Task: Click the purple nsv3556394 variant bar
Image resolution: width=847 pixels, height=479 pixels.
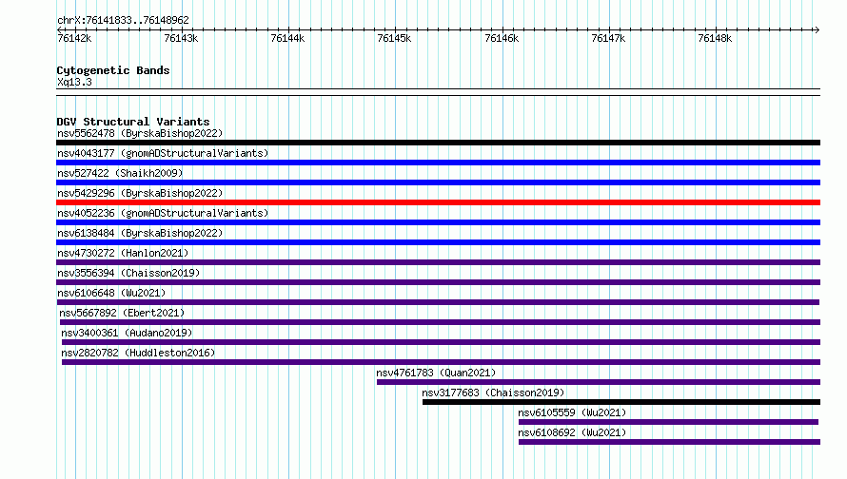Action: 438,282
